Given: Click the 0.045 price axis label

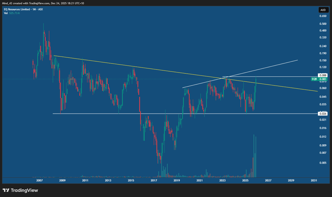Looking at the screenshot, I should point(323,97).
